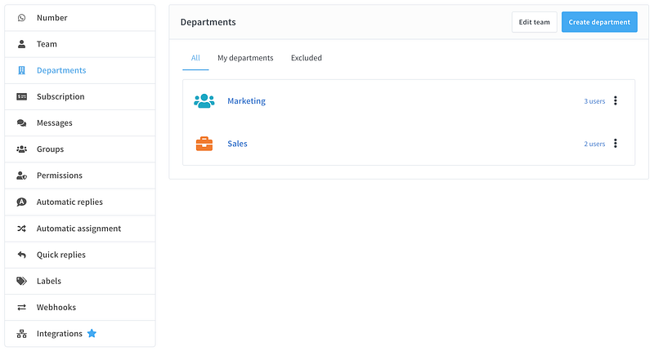The width and height of the screenshot is (654, 351).
Task: Click the Team person icon
Action: tap(21, 44)
